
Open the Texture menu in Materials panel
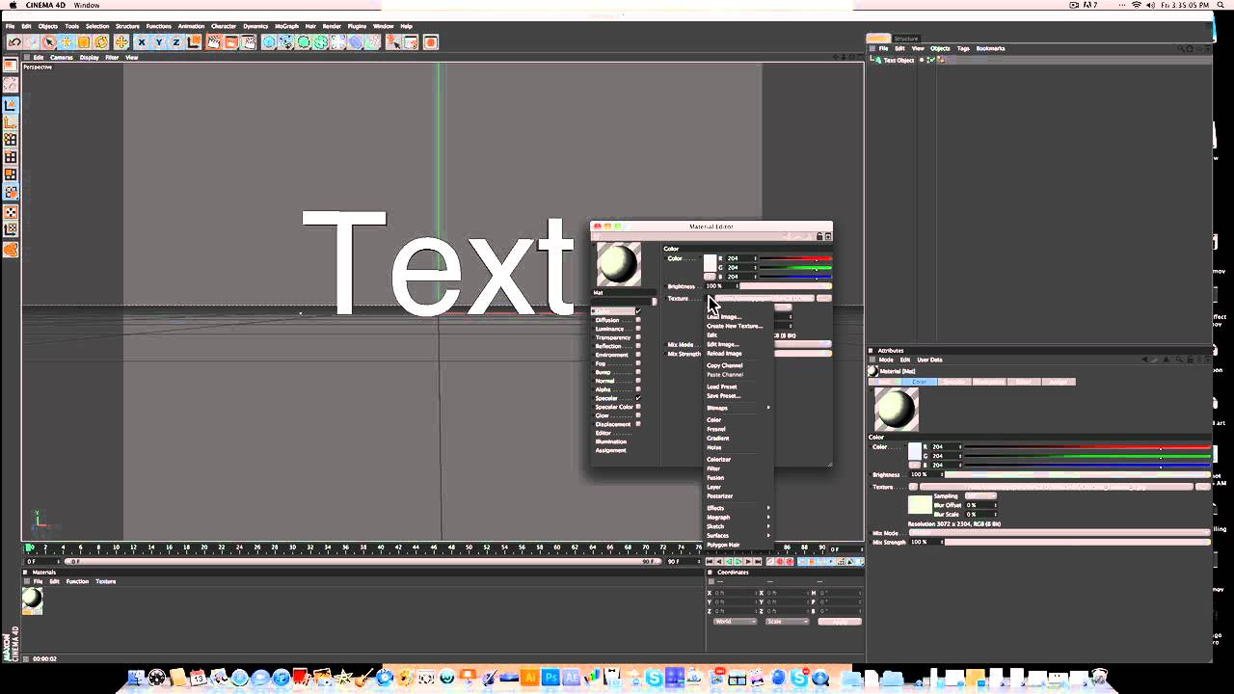[x=105, y=581]
